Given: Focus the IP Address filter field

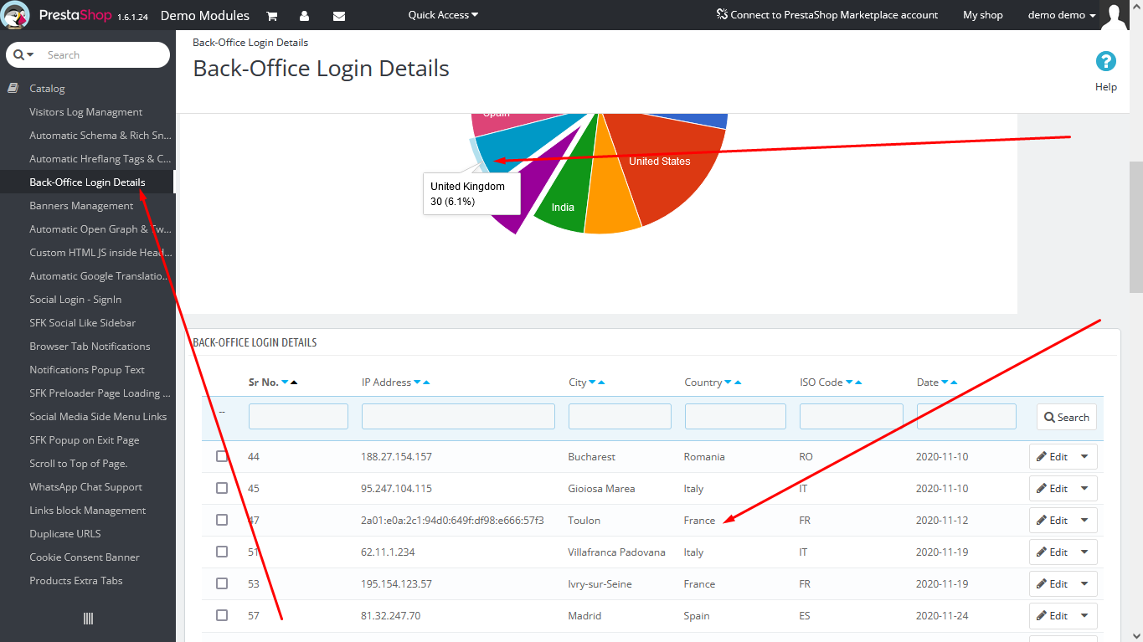Looking at the screenshot, I should tap(458, 417).
